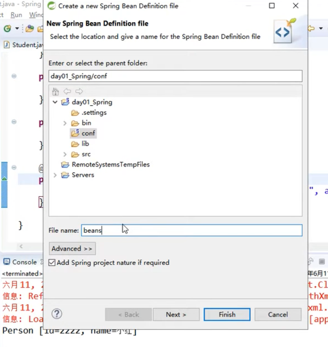Click the bin folder icon
The image size is (328, 347).
pos(75,123)
